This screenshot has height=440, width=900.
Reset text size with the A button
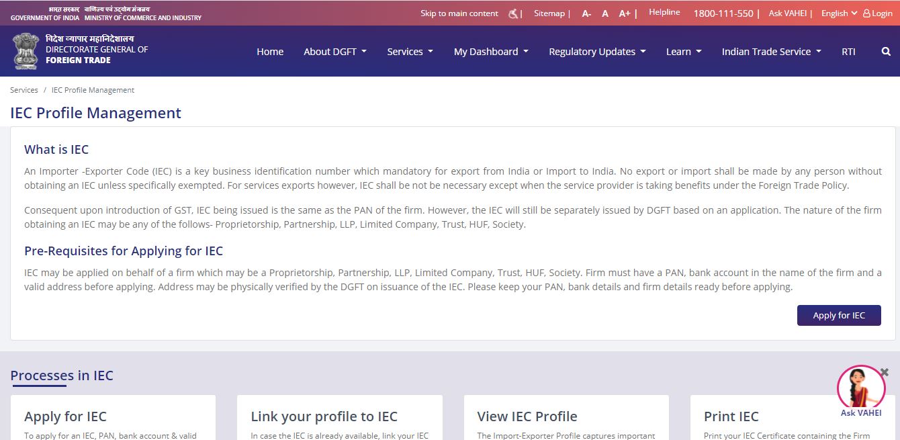point(604,13)
